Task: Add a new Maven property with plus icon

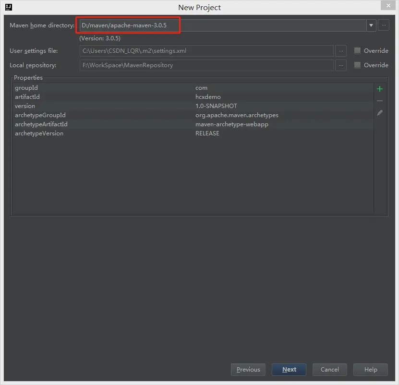Action: [380, 89]
